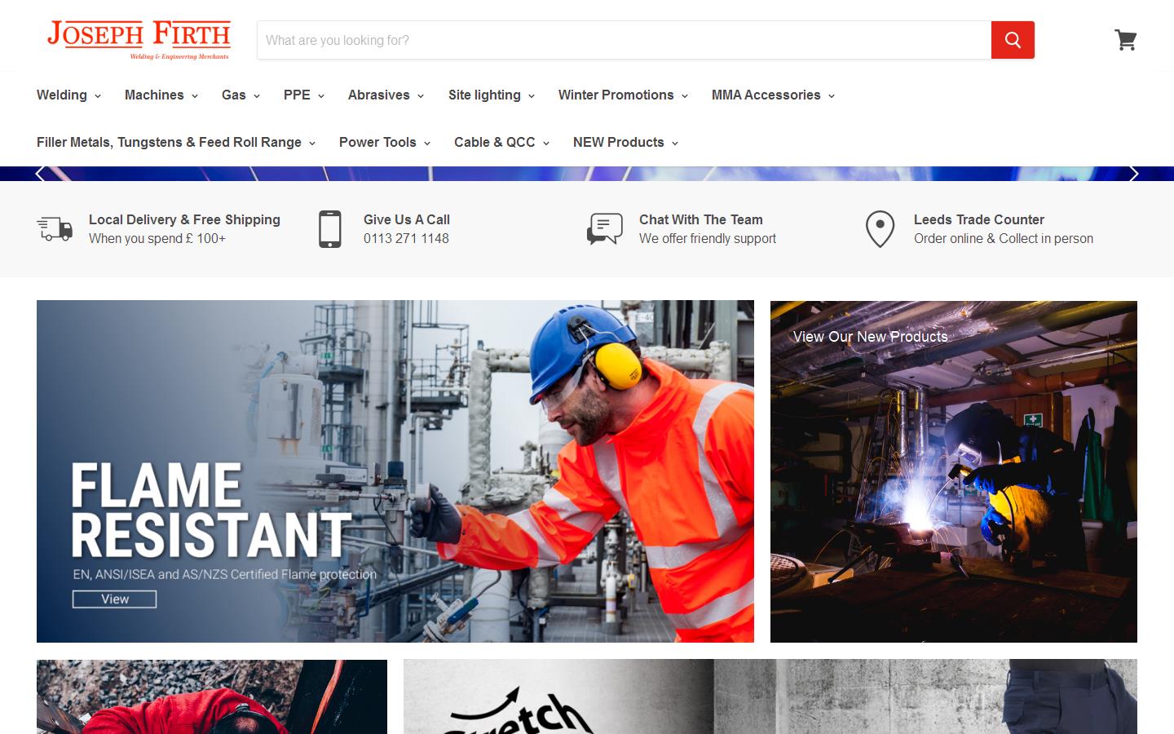Open chat via the speech bubble icon
Screen dimensions: 1174x734
coord(604,229)
